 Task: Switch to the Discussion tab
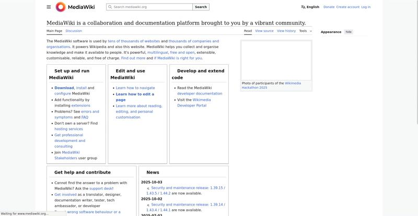tap(74, 31)
